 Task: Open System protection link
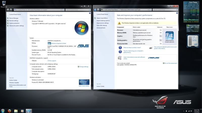coord(14,23)
